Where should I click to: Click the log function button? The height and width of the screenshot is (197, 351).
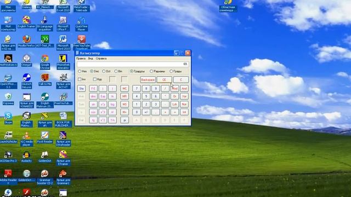click(x=112, y=105)
